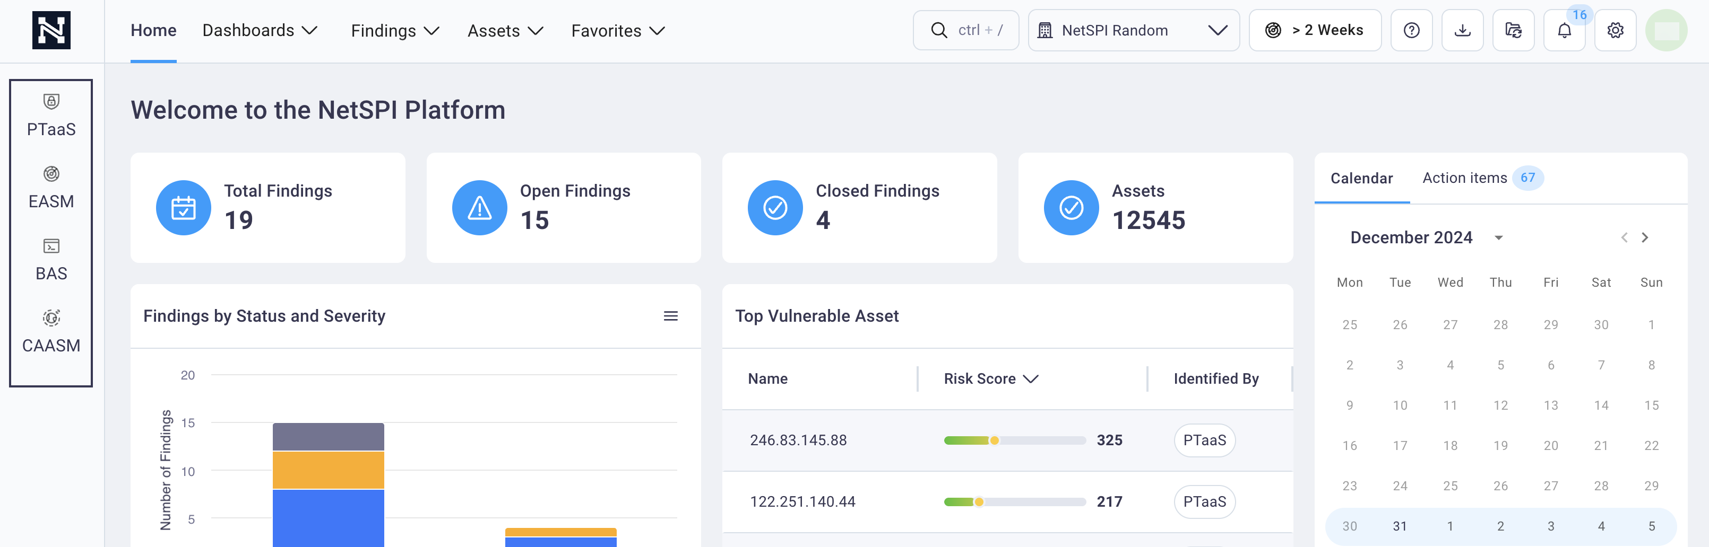Click the Home tab
Viewport: 1709px width, 547px height.
[153, 30]
